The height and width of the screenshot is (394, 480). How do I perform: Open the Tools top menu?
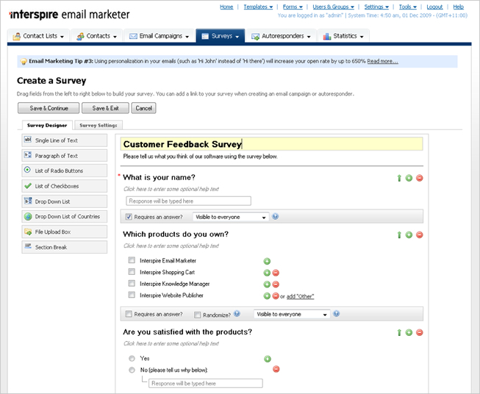(x=407, y=7)
